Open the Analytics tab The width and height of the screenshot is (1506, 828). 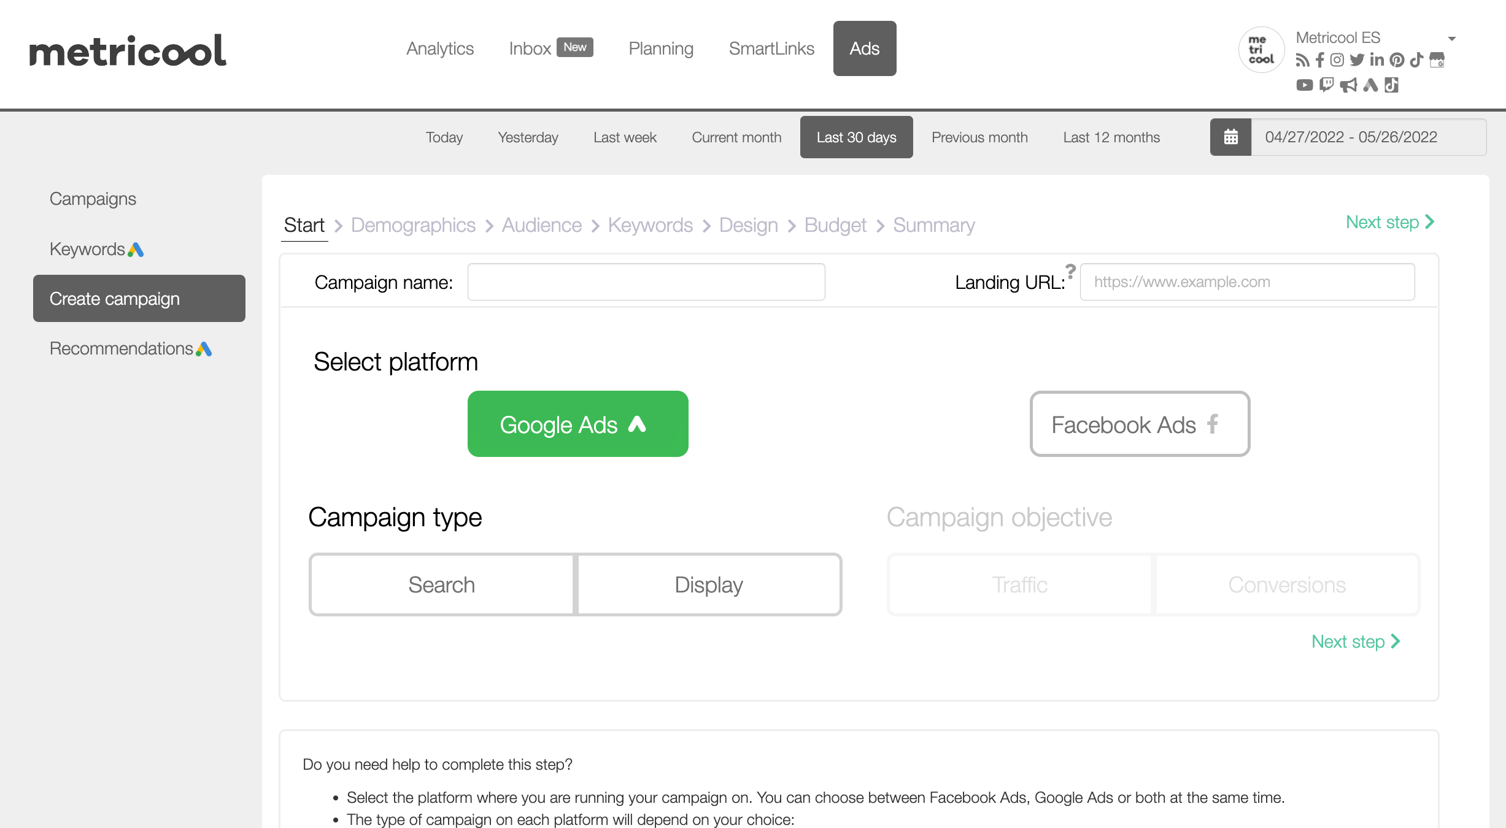pyautogui.click(x=440, y=48)
